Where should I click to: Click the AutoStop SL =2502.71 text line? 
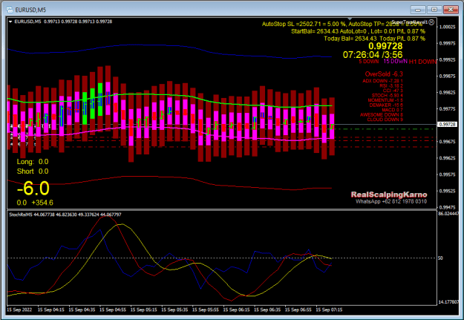[x=342, y=25]
